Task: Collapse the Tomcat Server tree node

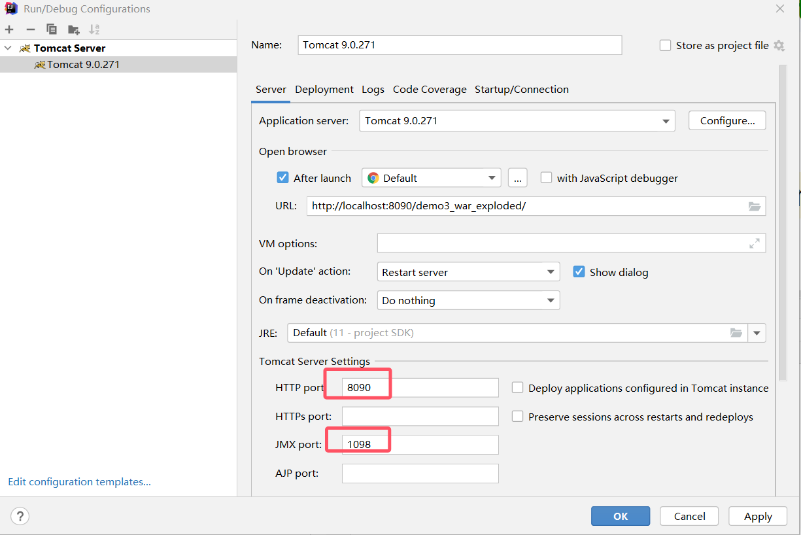Action: (x=8, y=48)
